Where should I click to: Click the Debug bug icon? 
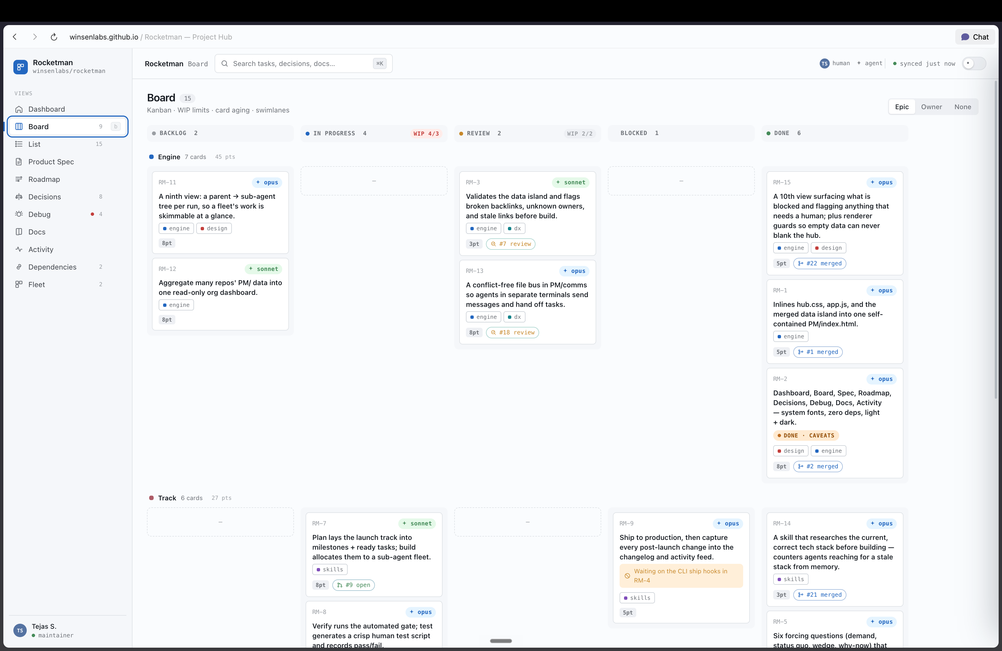(19, 214)
